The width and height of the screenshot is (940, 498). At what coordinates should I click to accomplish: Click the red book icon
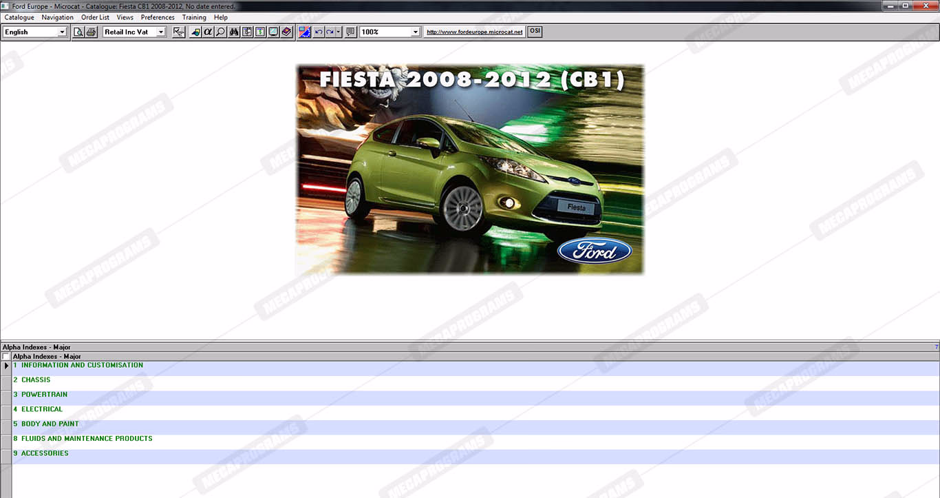click(286, 32)
